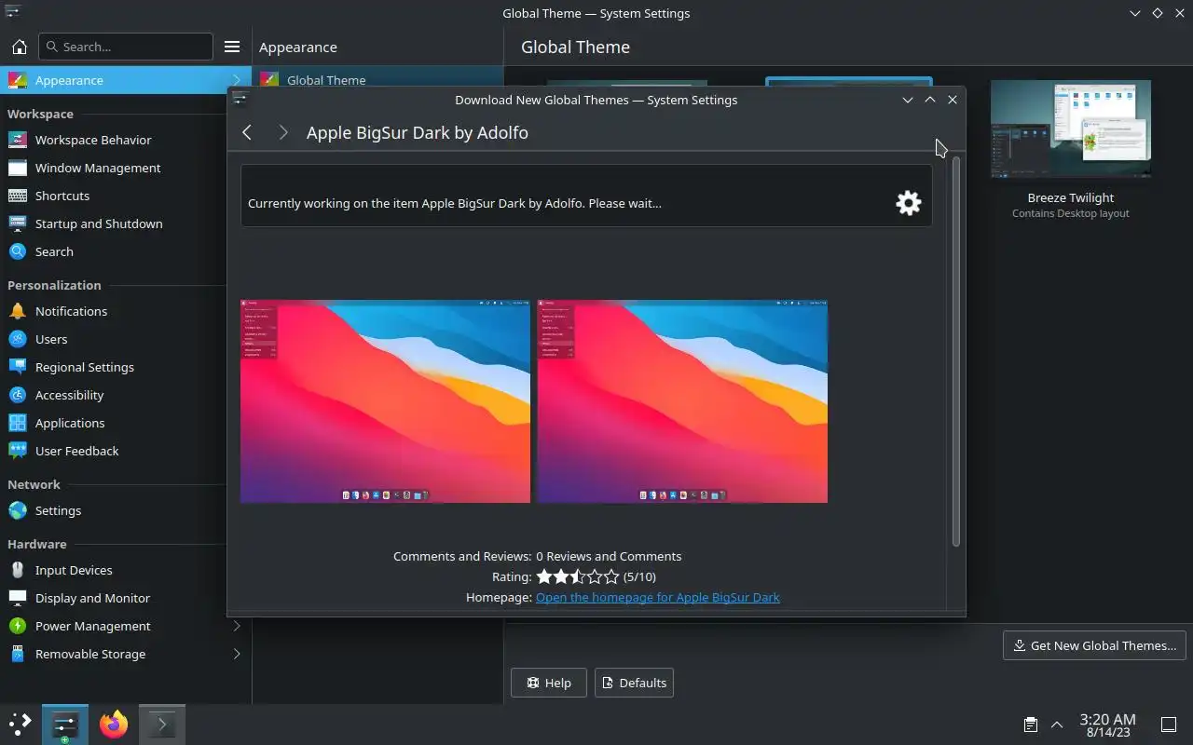Open the hamburger menu beside search
Viewport: 1193px width, 745px height.
pos(232,47)
